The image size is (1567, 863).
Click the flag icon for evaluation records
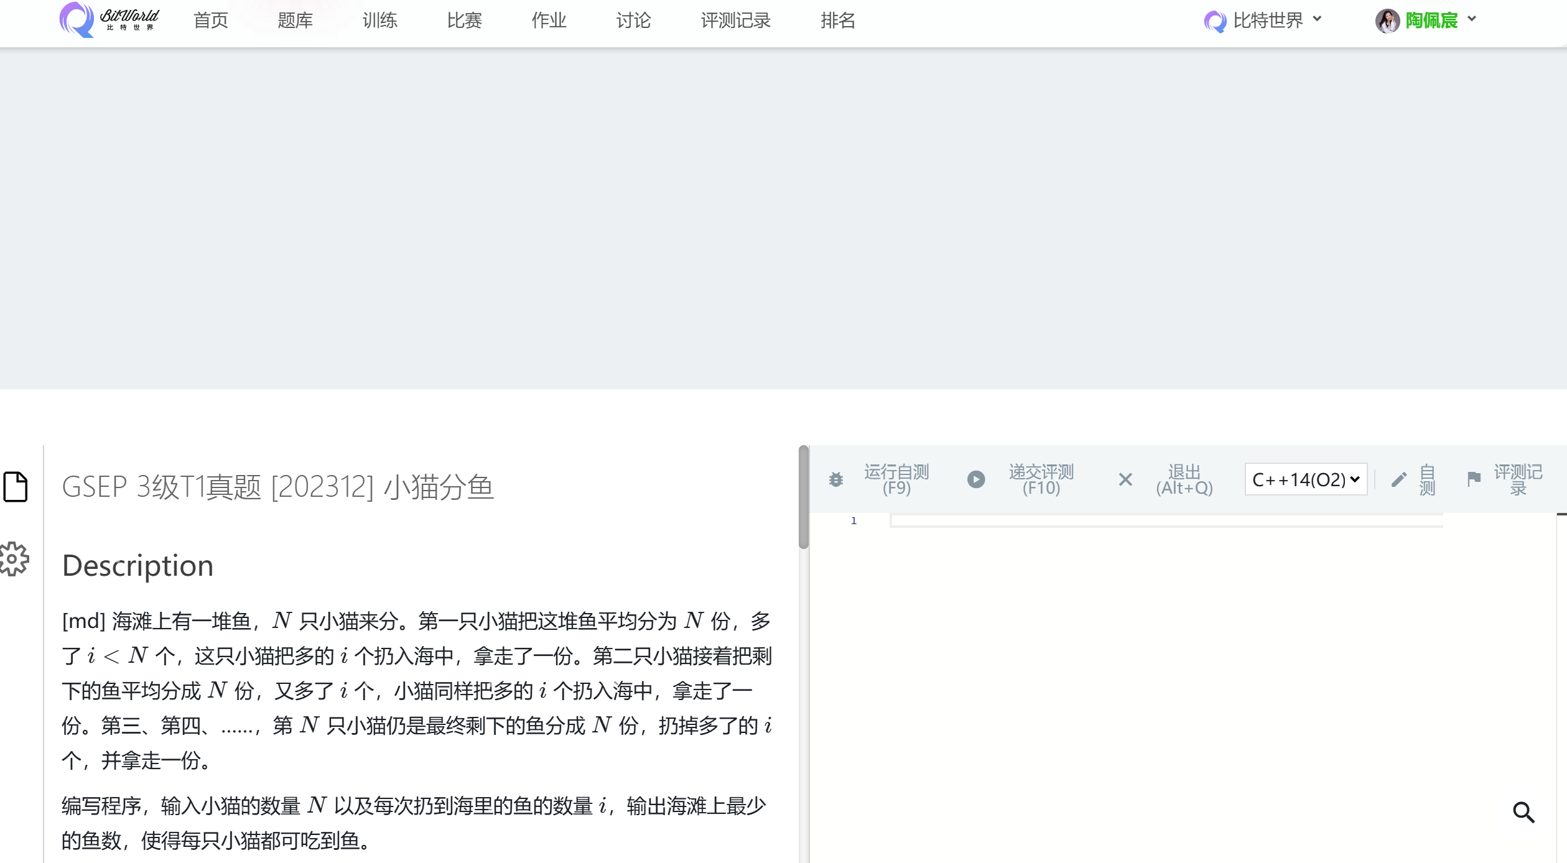click(x=1474, y=479)
